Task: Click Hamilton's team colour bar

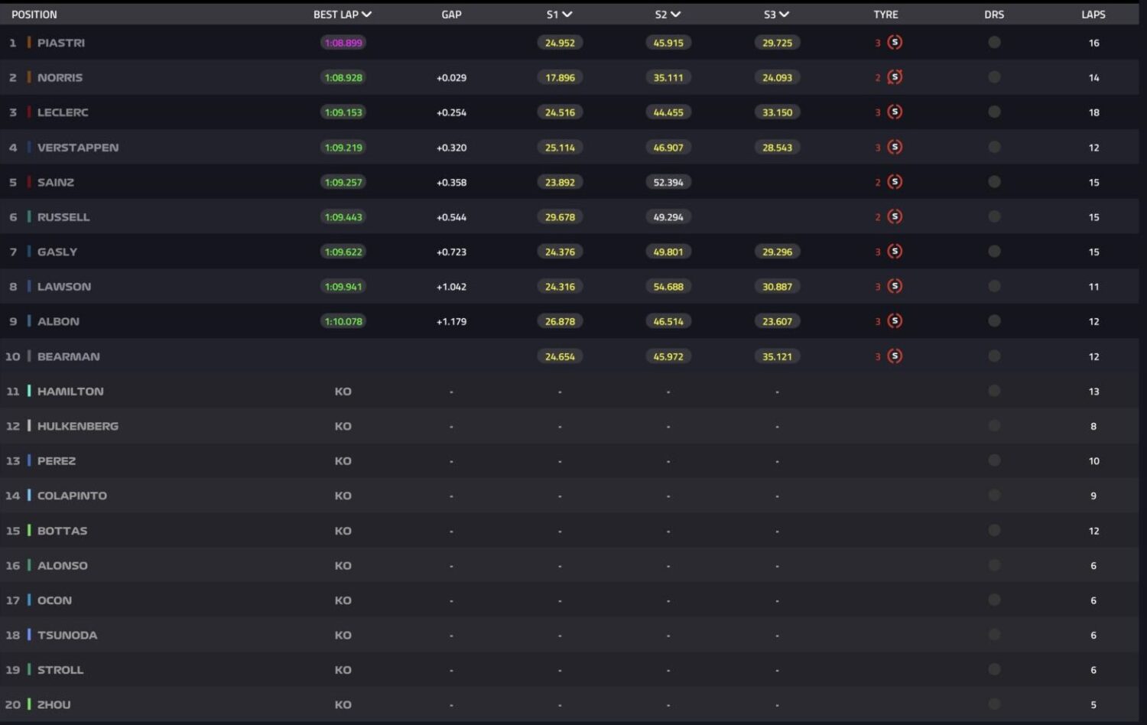Action: pos(29,391)
